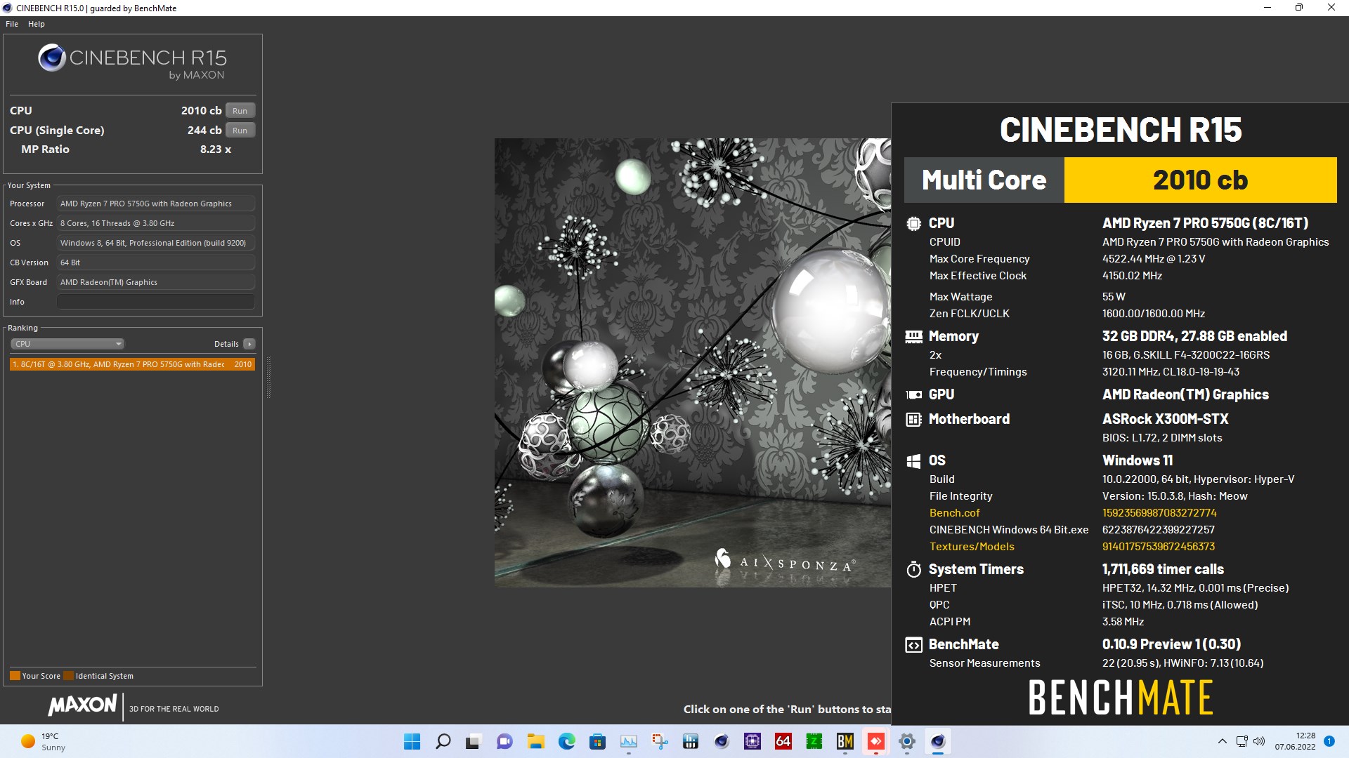Click the MP Ratio 8.23 x value
The width and height of the screenshot is (1349, 758).
[216, 149]
